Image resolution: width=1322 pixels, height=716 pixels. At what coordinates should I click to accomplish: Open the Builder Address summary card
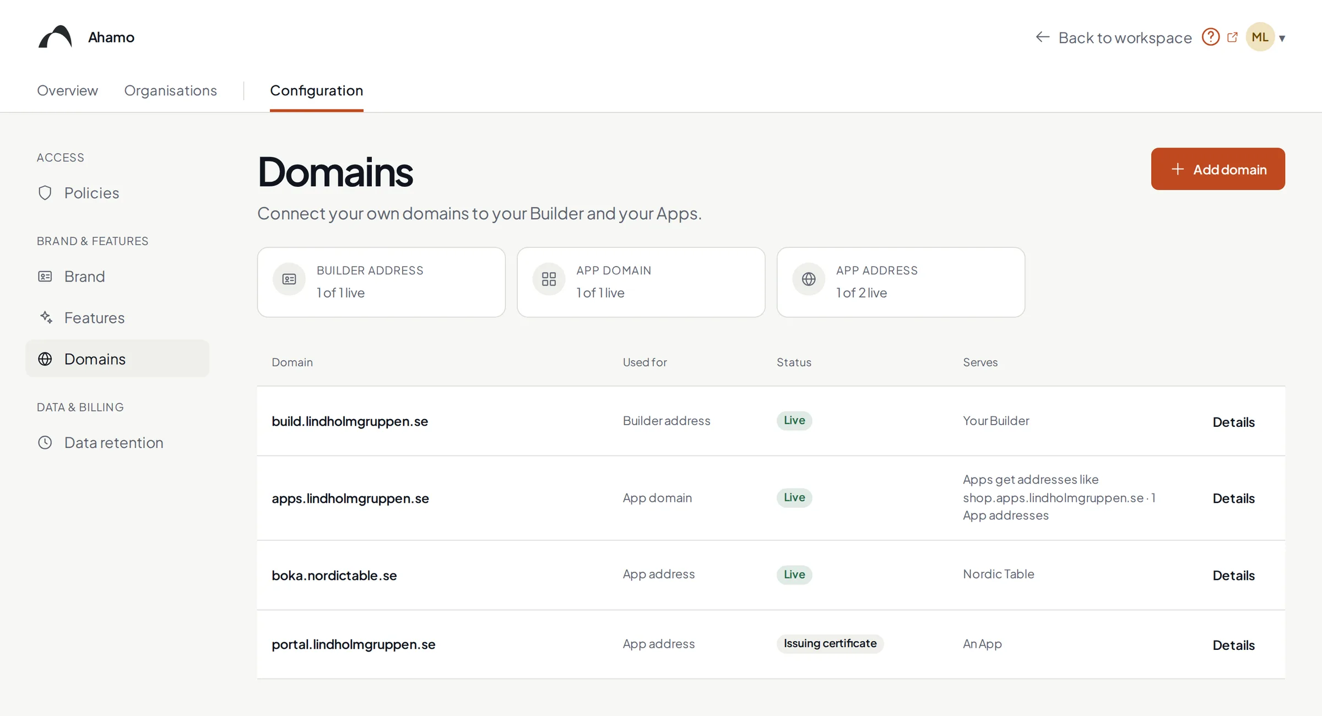(381, 282)
